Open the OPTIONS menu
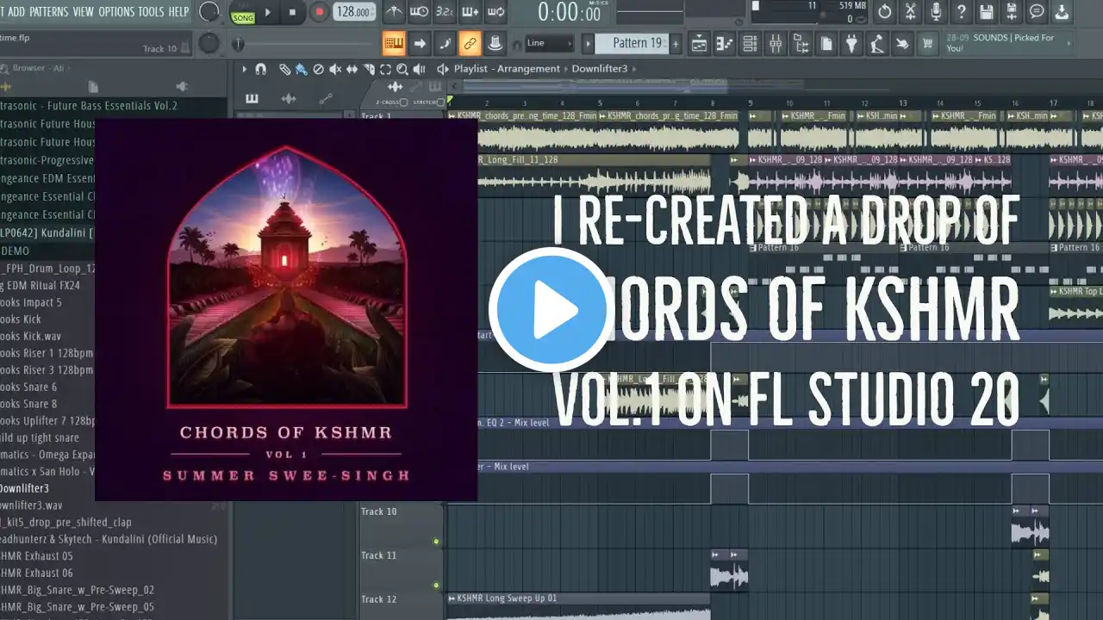The height and width of the screenshot is (620, 1103). point(116,12)
